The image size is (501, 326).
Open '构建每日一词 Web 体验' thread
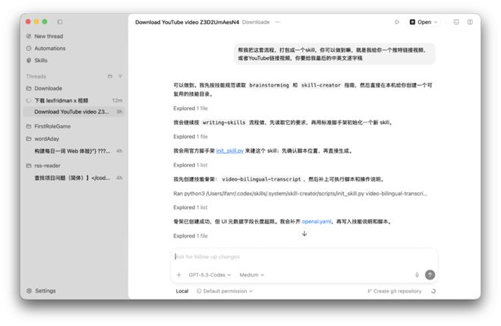(74, 151)
